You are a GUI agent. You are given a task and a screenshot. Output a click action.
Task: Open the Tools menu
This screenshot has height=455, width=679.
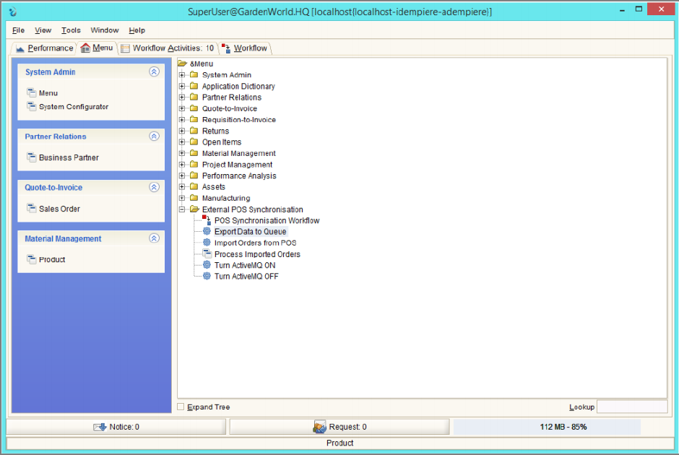(x=71, y=30)
